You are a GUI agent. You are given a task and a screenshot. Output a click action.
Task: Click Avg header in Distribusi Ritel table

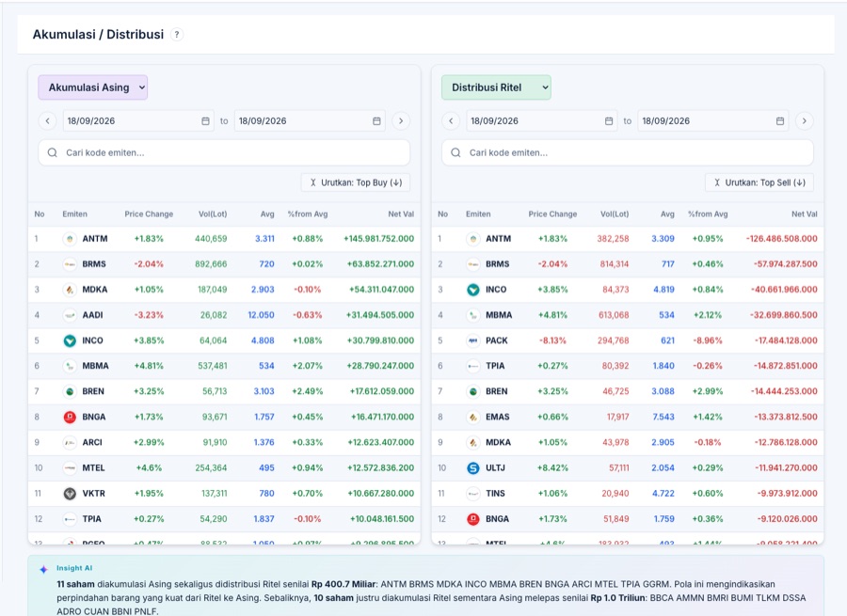click(x=667, y=214)
